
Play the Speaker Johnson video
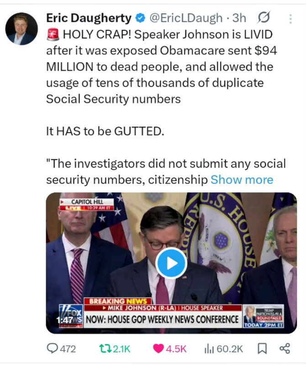[x=171, y=263]
